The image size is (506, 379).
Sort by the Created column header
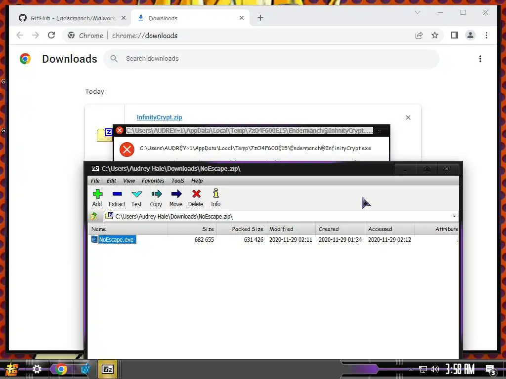tap(340, 229)
